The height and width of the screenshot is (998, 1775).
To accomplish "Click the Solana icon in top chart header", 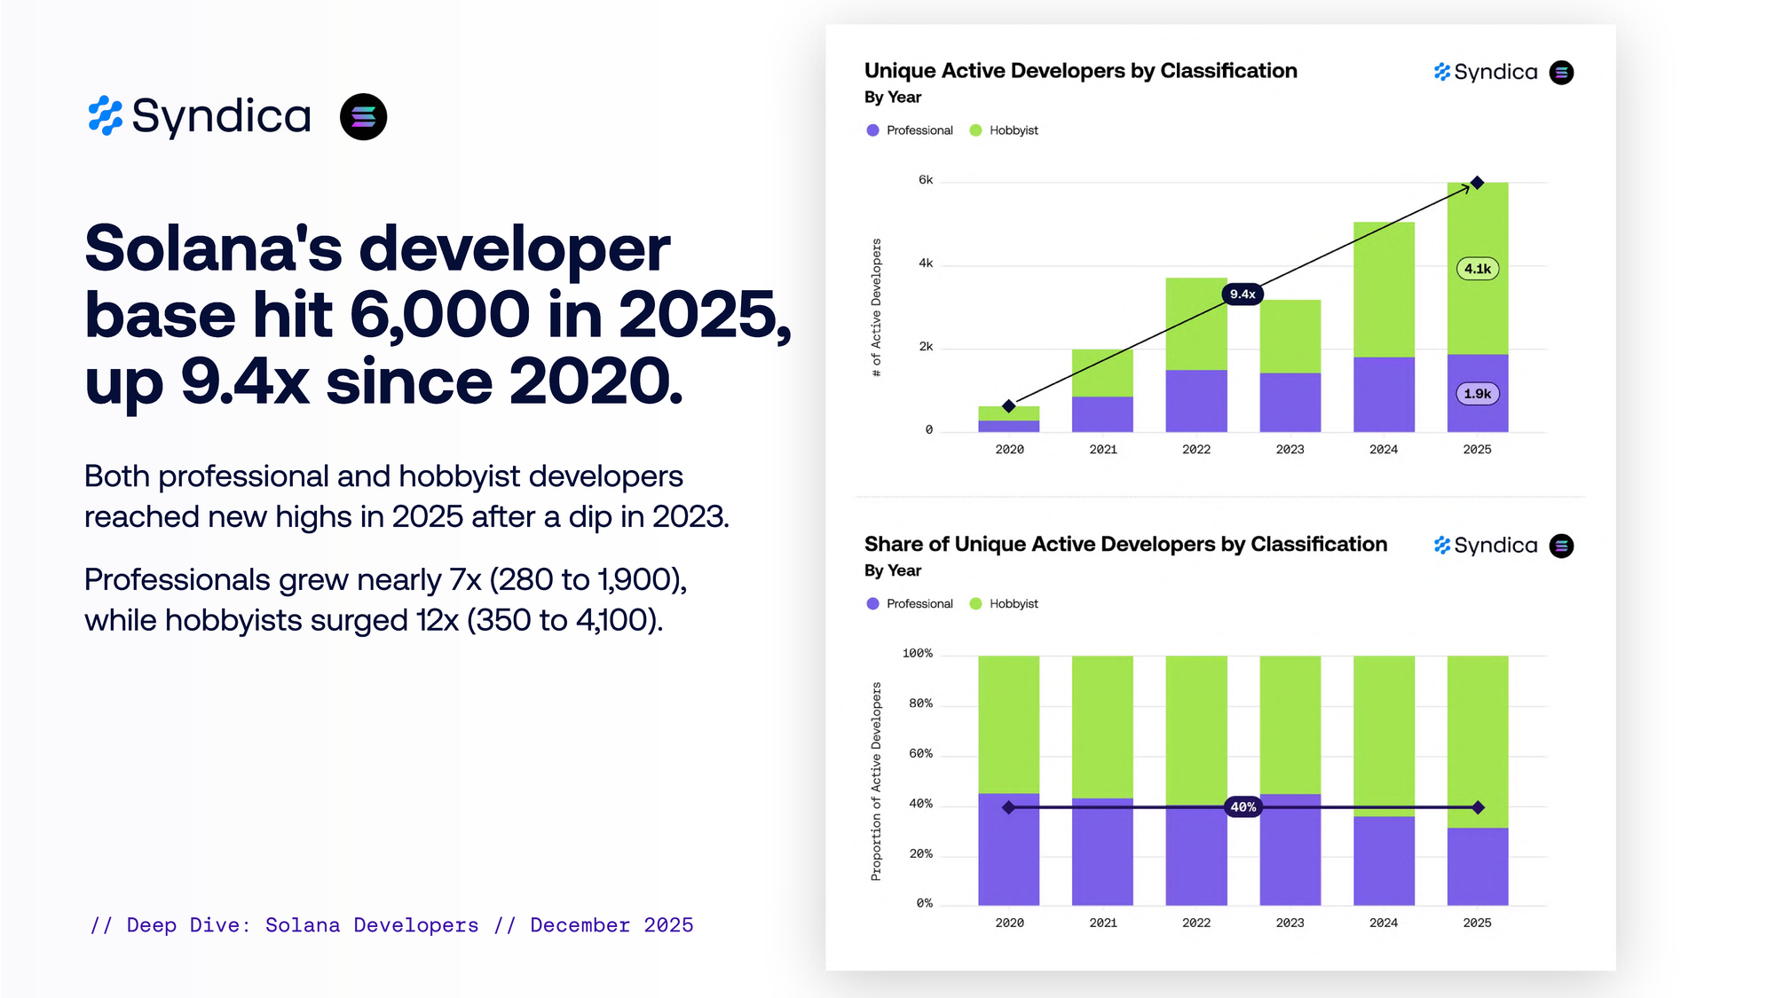I will (1561, 72).
